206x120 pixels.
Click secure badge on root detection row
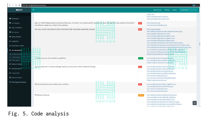click(x=141, y=58)
